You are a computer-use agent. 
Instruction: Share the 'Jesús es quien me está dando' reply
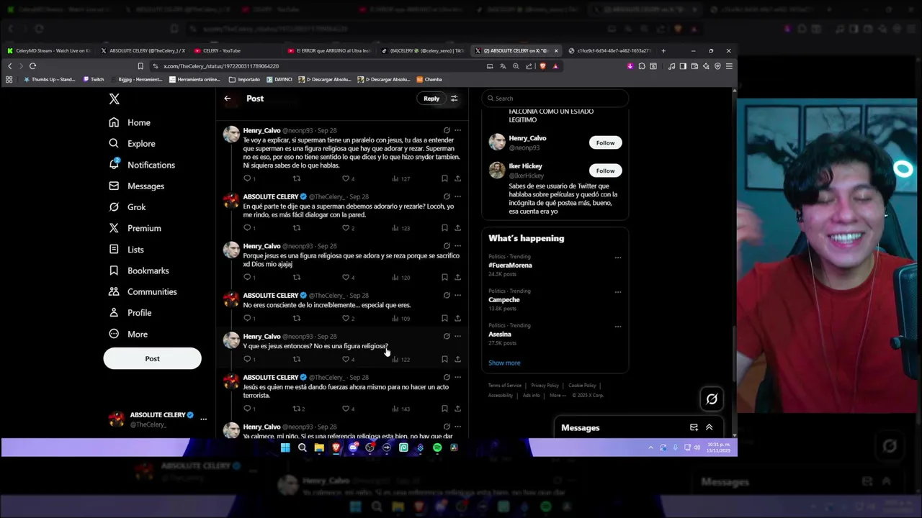point(457,409)
